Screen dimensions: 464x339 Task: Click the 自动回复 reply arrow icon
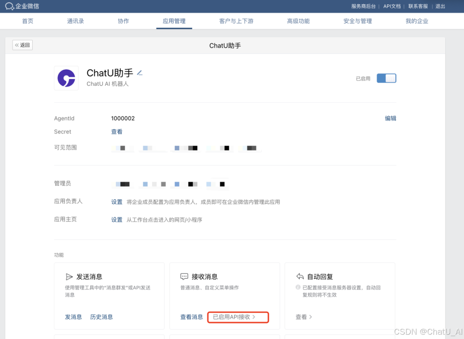pos(300,277)
